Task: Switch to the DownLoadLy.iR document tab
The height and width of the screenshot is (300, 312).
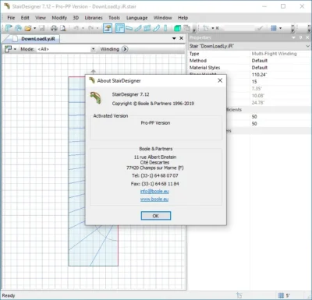Action: (x=38, y=39)
